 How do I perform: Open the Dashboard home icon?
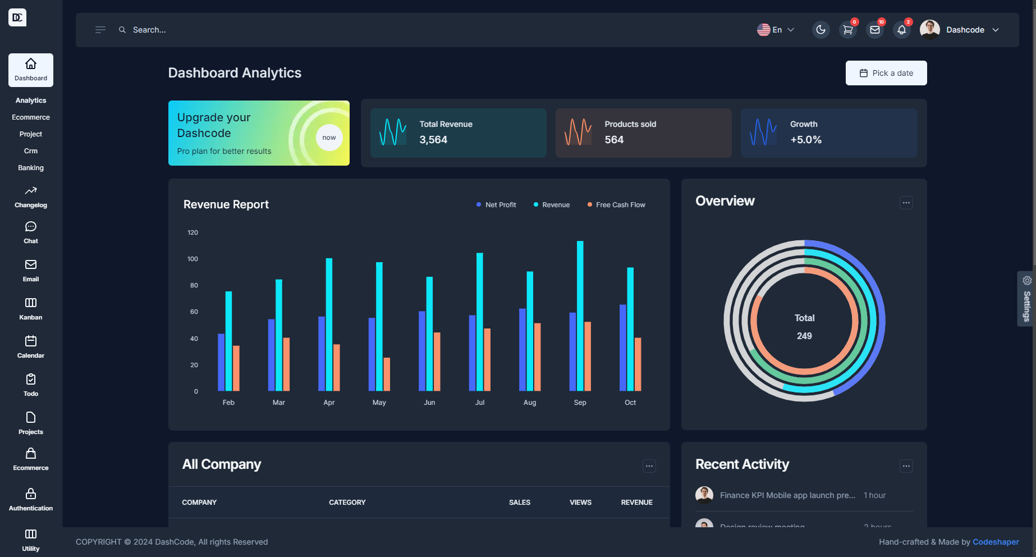(x=31, y=63)
